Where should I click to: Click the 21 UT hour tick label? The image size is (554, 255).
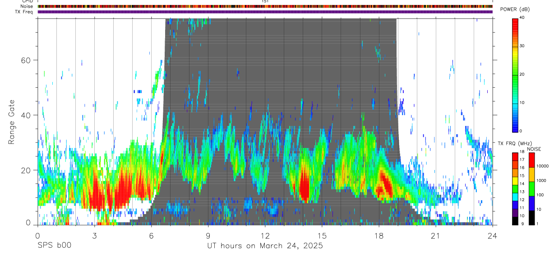click(x=436, y=236)
